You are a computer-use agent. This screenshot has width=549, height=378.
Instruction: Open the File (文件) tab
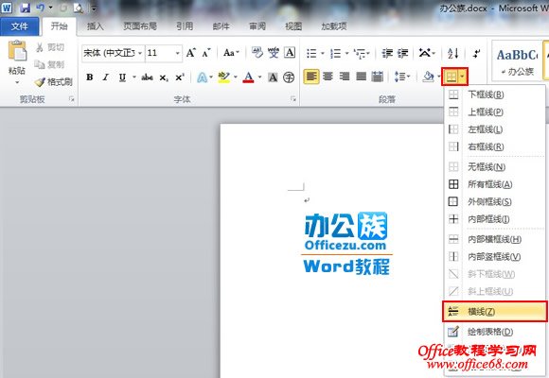pos(19,26)
